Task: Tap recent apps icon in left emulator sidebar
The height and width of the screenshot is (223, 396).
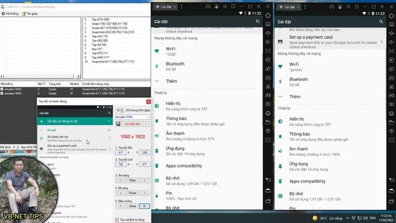Action: click(x=268, y=201)
